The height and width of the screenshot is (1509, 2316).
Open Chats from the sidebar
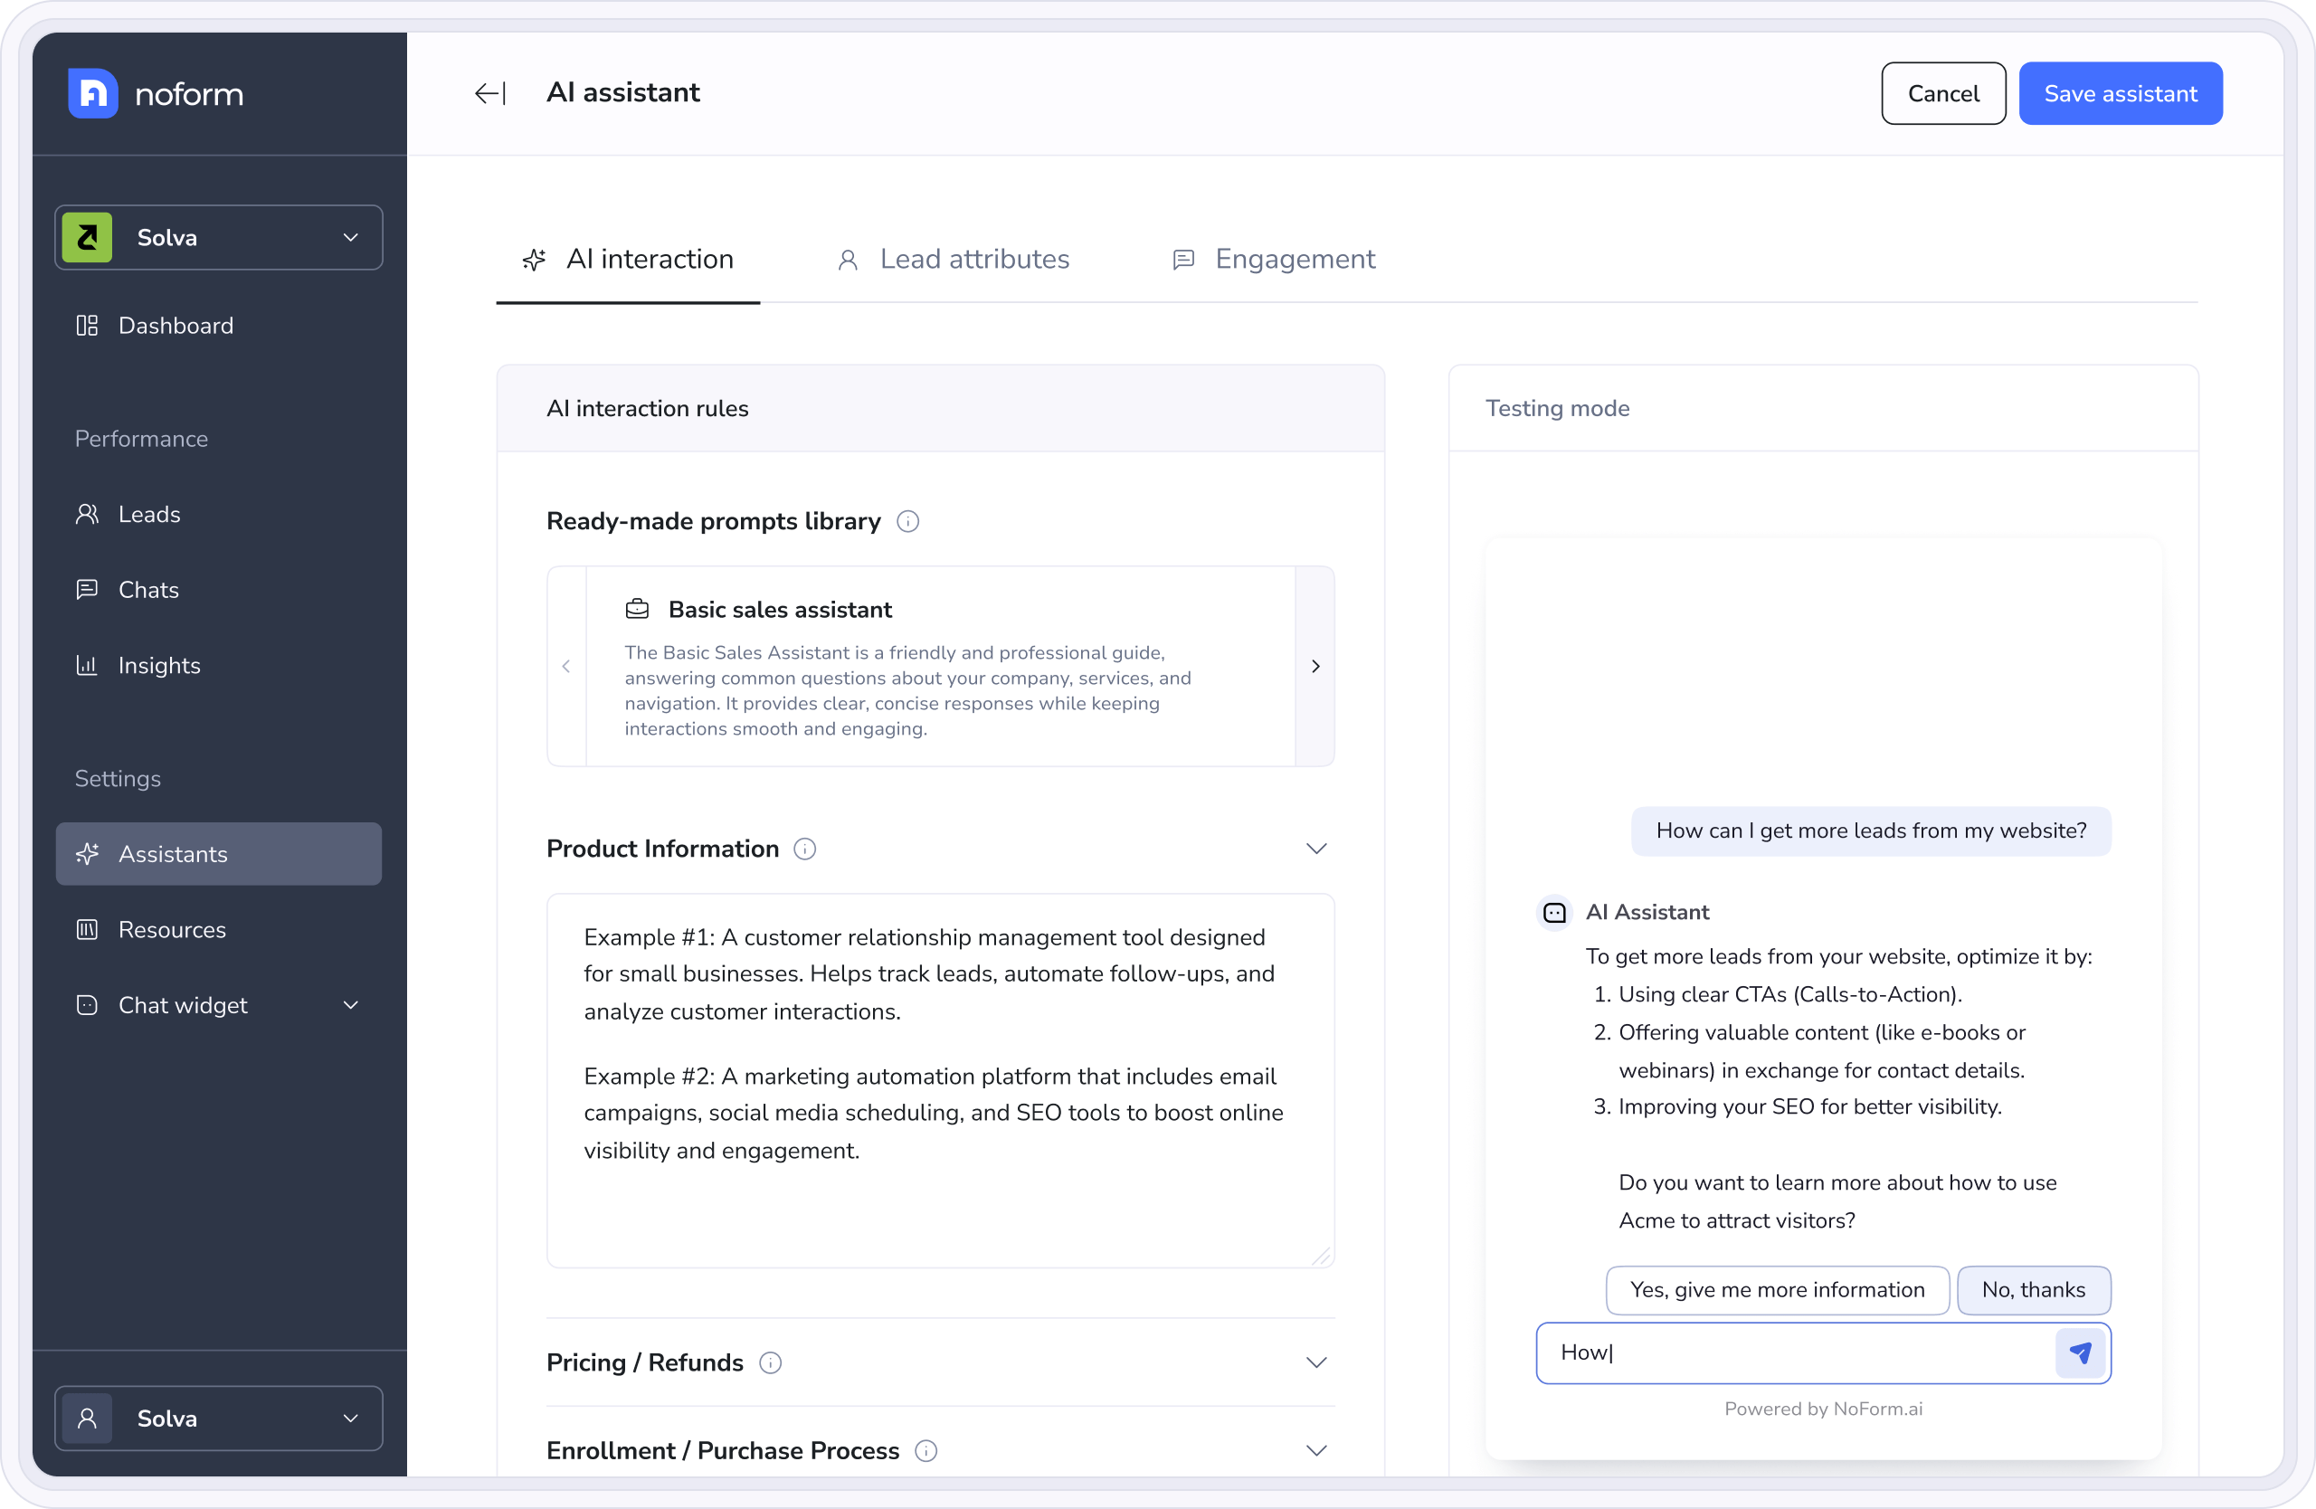(x=219, y=590)
